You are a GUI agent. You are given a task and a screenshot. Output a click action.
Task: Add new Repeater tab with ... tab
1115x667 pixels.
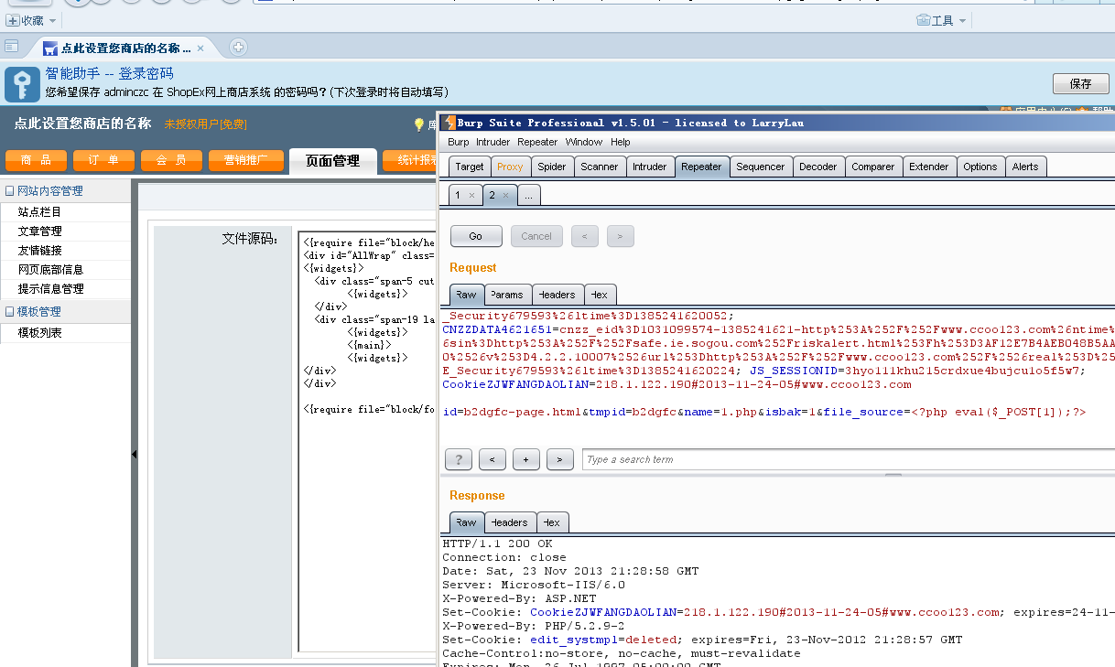point(529,195)
